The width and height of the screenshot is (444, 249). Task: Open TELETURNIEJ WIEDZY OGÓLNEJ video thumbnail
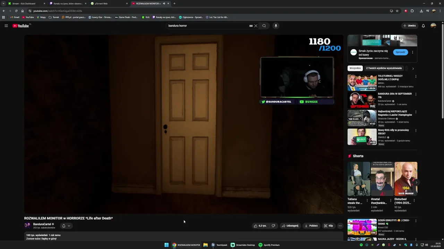pos(362,83)
